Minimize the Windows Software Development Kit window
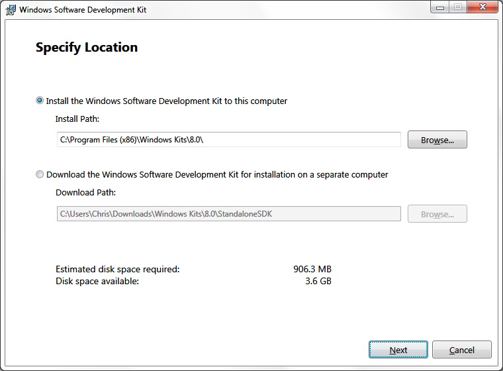The height and width of the screenshot is (371, 503). pos(440,7)
